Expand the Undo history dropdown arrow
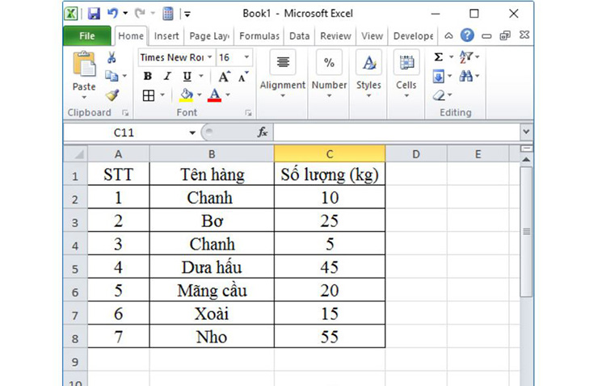The width and height of the screenshot is (606, 386). (x=125, y=14)
